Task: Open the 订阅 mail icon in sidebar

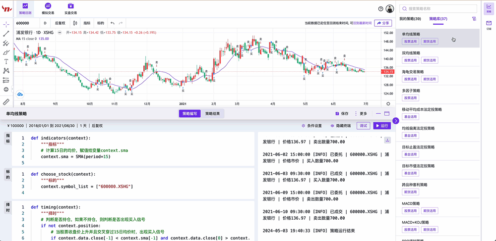Action: click(x=489, y=25)
